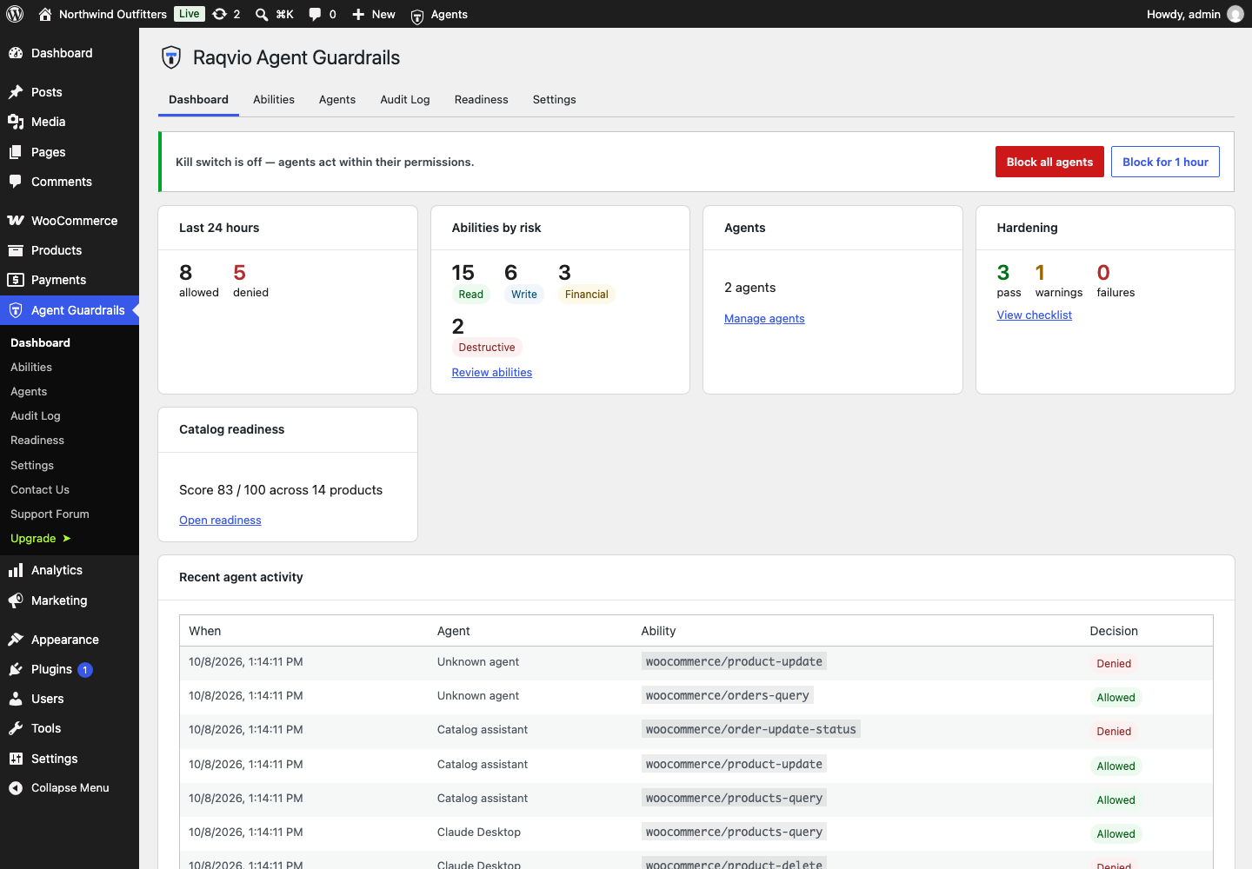This screenshot has height=869, width=1252.
Task: Open Analytics in sidebar
Action: tap(70, 570)
